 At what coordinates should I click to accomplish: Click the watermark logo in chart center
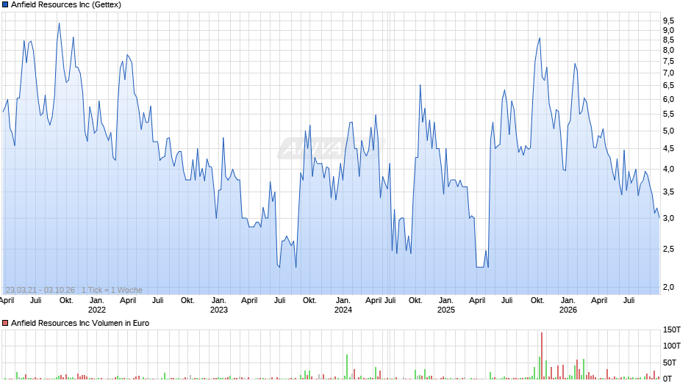pyautogui.click(x=331, y=148)
